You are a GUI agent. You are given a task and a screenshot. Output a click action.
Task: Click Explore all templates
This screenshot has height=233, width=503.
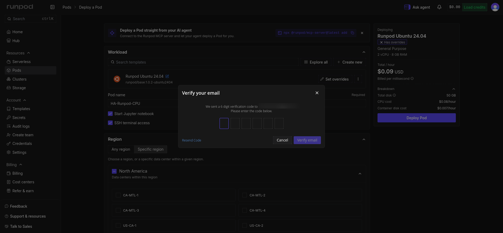316,62
